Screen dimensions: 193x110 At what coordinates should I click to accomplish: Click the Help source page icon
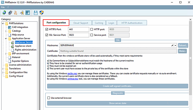(10, 35)
